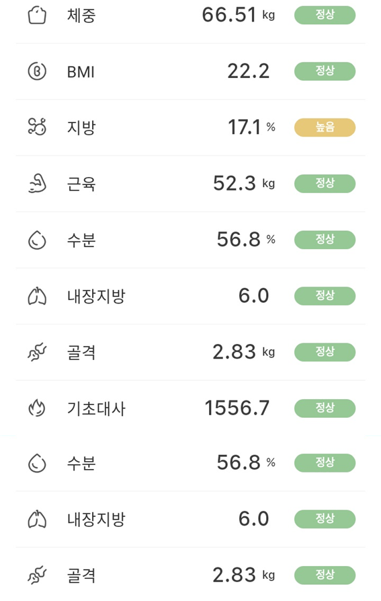Open the 기초대사 row label

click(x=96, y=409)
